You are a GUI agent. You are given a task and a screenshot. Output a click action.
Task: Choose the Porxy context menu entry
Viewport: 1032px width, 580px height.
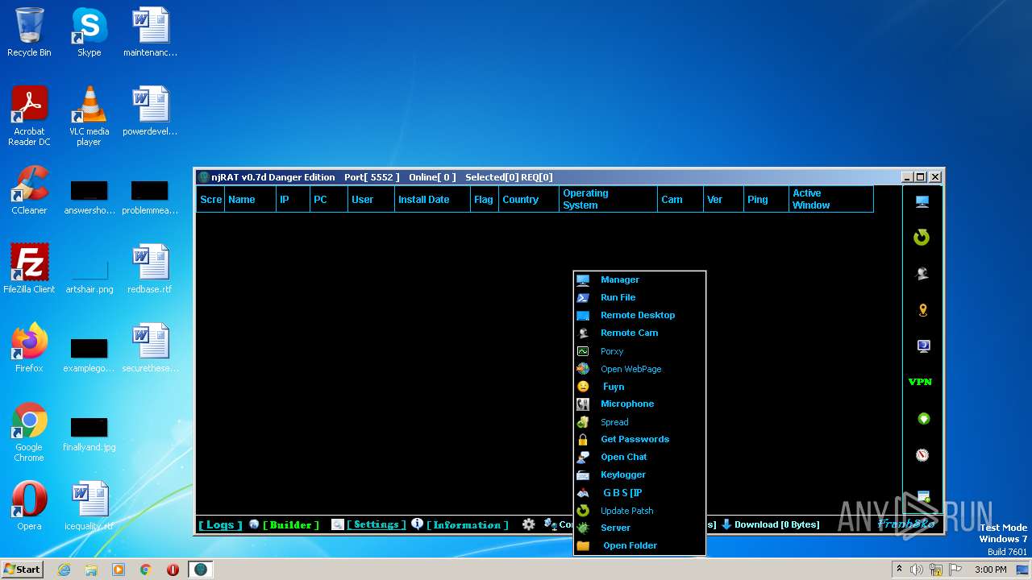[x=639, y=351]
